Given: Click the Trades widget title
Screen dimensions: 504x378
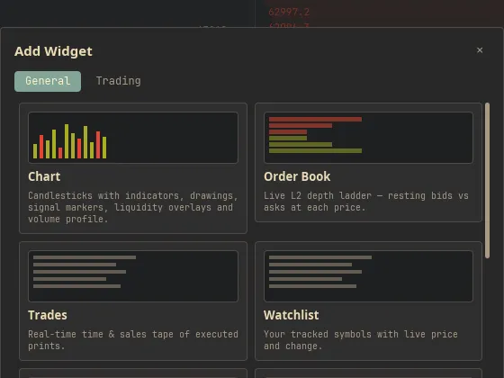Looking at the screenshot, I should coord(48,315).
